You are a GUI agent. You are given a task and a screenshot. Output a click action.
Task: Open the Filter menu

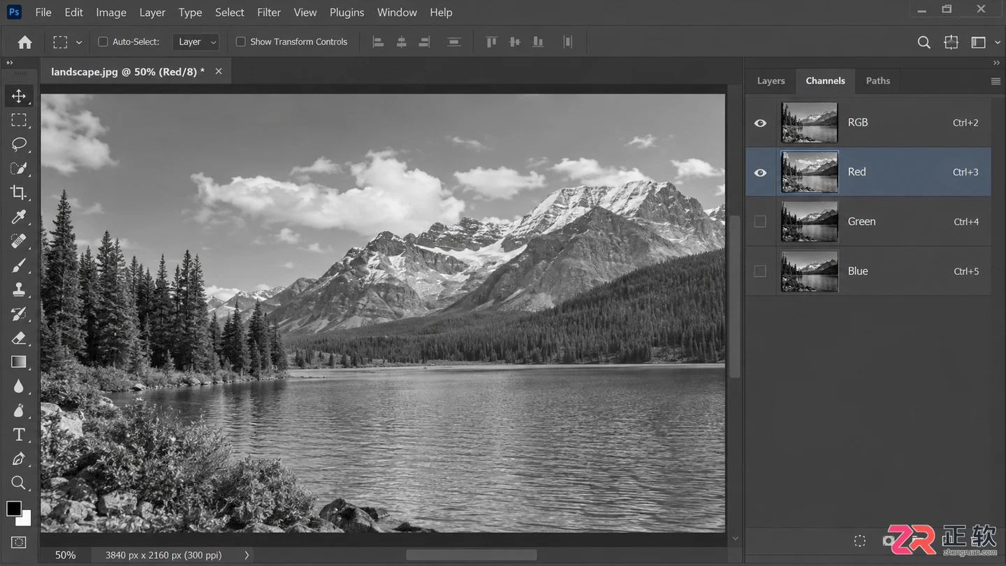[269, 13]
